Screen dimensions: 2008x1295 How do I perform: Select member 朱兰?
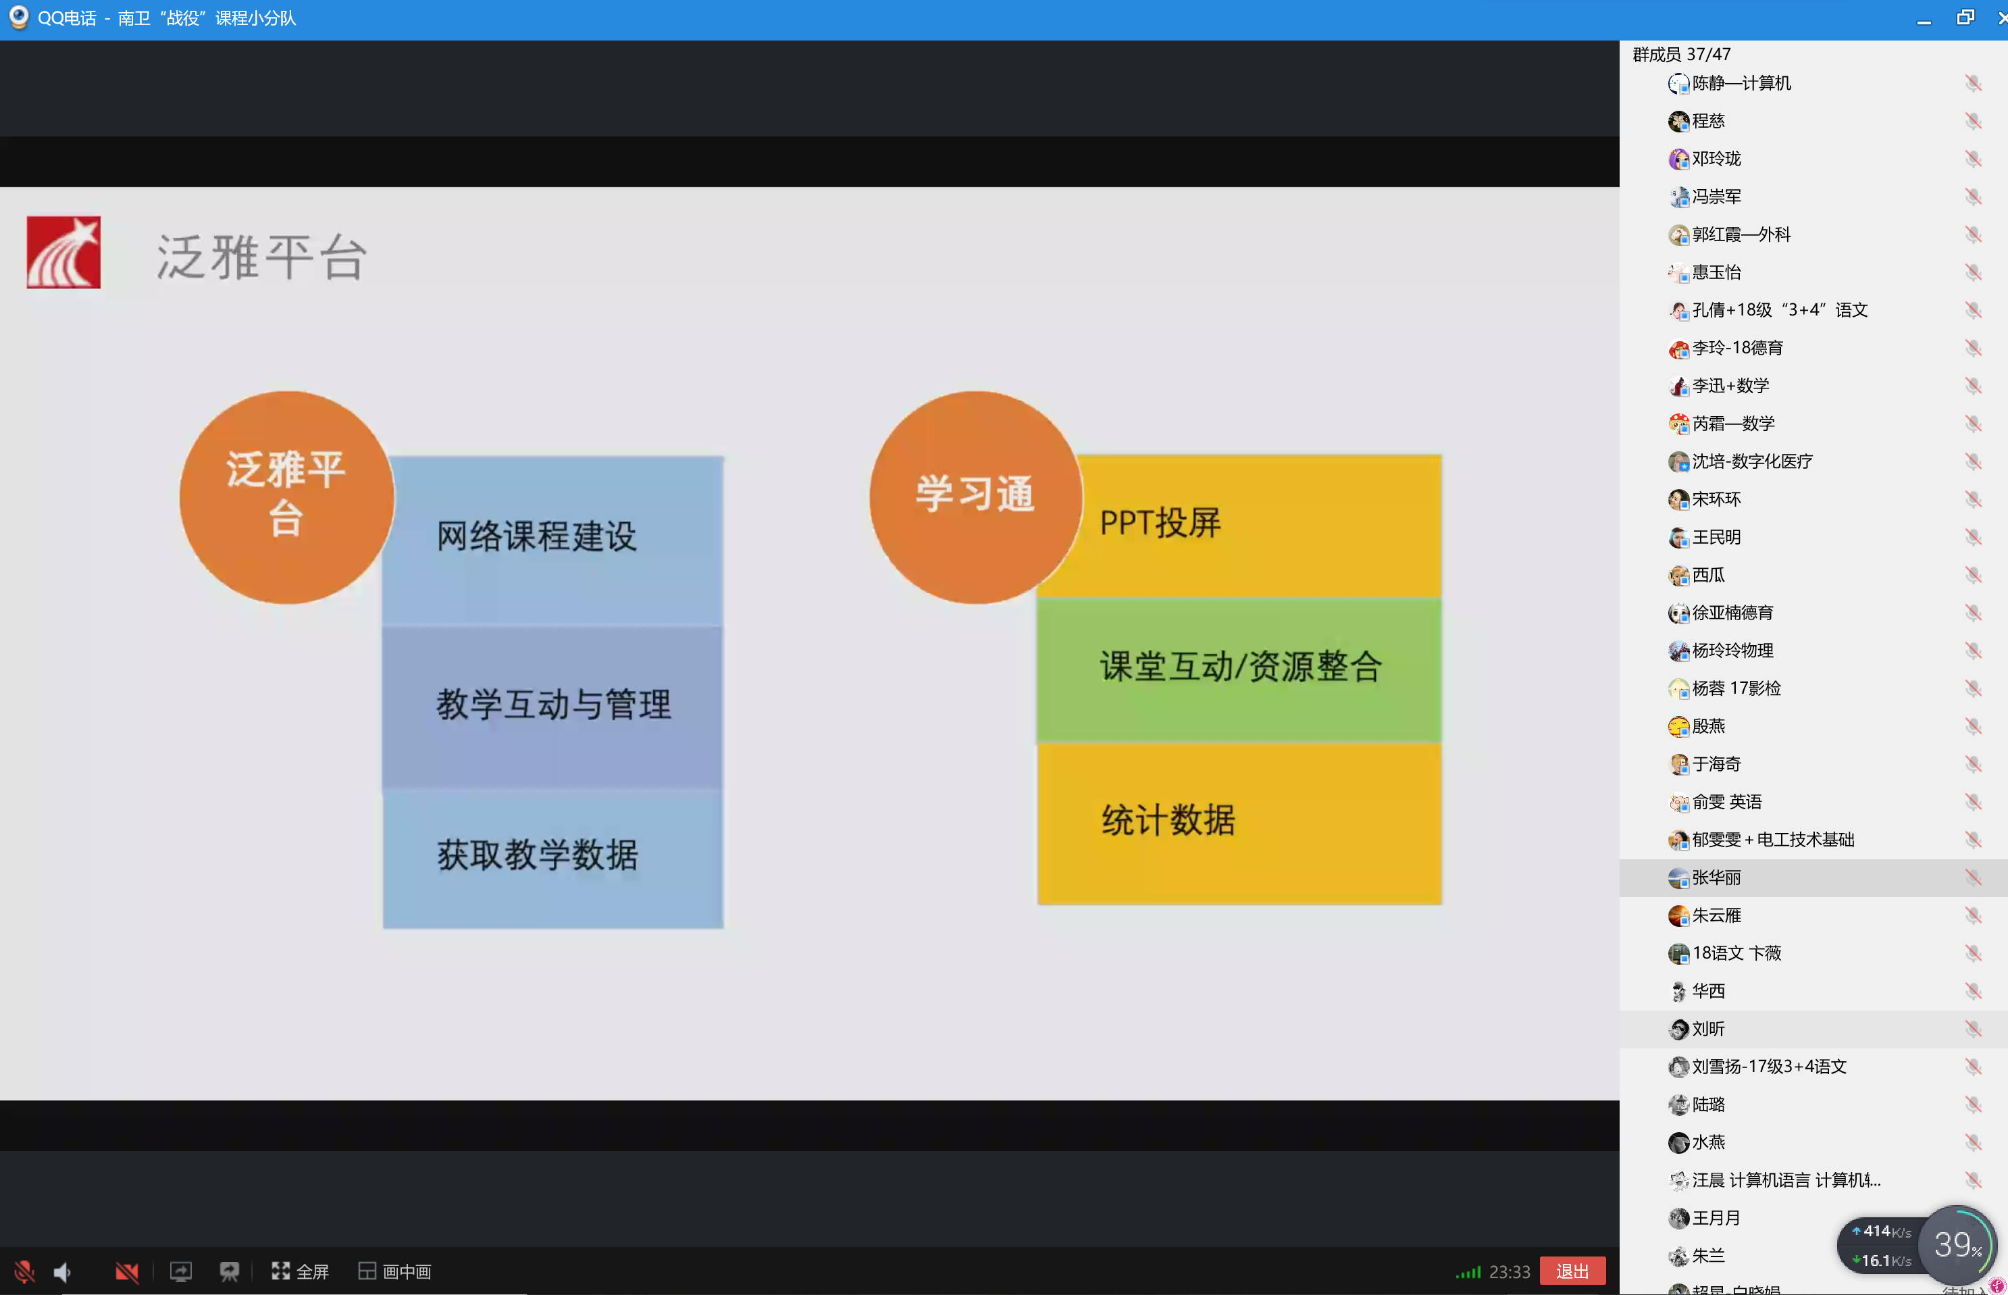pyautogui.click(x=1813, y=1256)
